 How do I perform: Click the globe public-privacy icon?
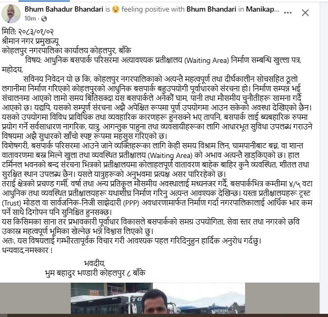pos(44,19)
